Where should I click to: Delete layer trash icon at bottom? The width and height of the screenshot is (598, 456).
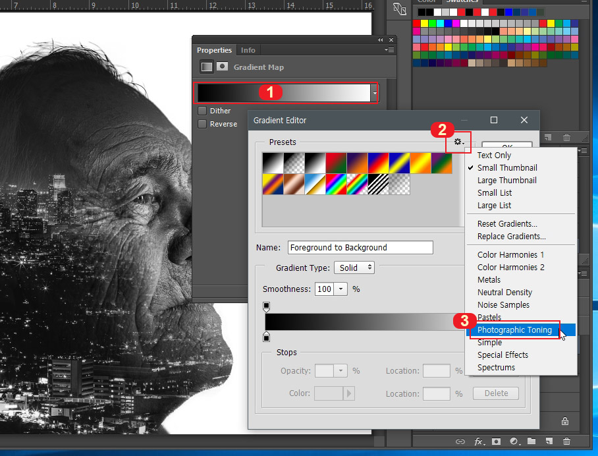(x=567, y=441)
